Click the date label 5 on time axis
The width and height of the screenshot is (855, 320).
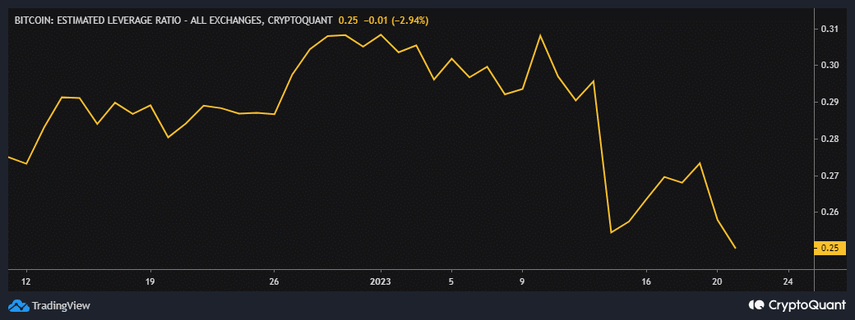tap(451, 281)
